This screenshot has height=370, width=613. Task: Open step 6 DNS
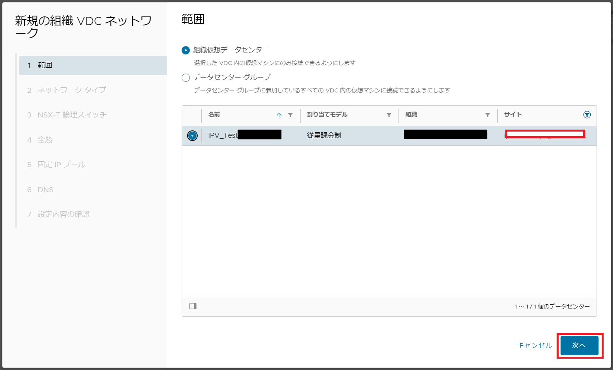pos(45,190)
